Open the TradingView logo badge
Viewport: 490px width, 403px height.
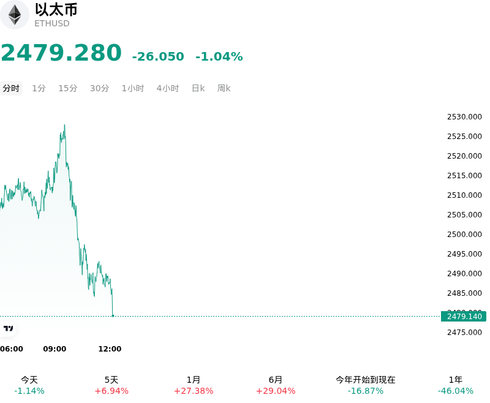[x=8, y=328]
